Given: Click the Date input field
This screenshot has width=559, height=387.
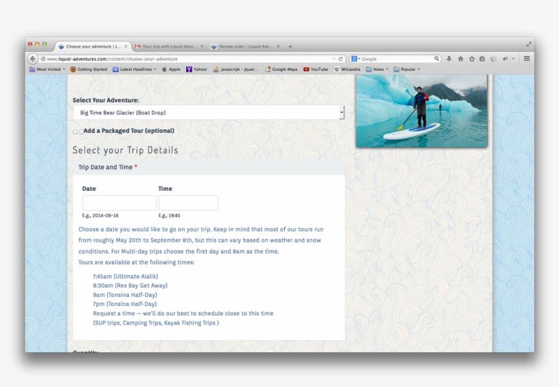Looking at the screenshot, I should (x=119, y=203).
